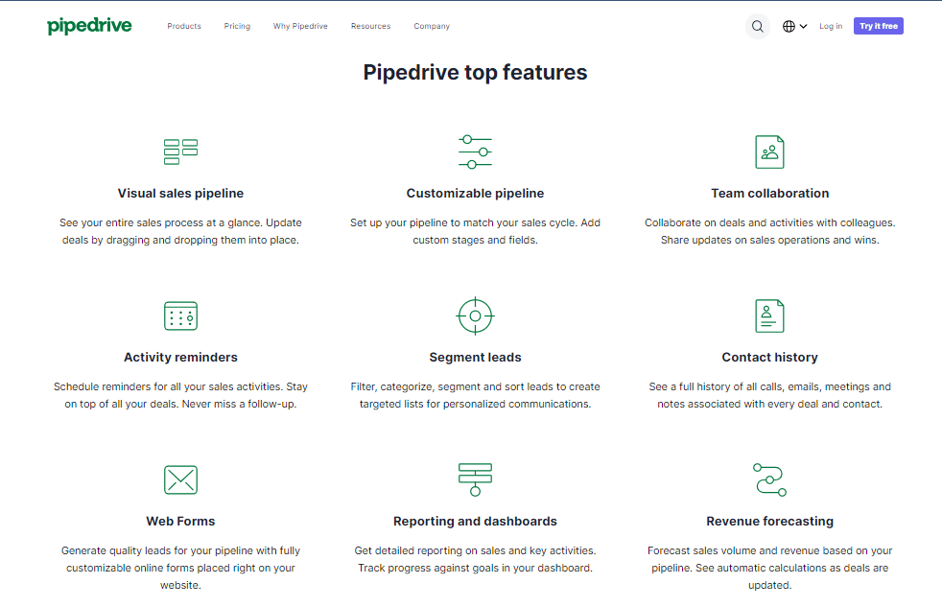The width and height of the screenshot is (942, 607).
Task: Click the Log in link
Action: tap(831, 27)
